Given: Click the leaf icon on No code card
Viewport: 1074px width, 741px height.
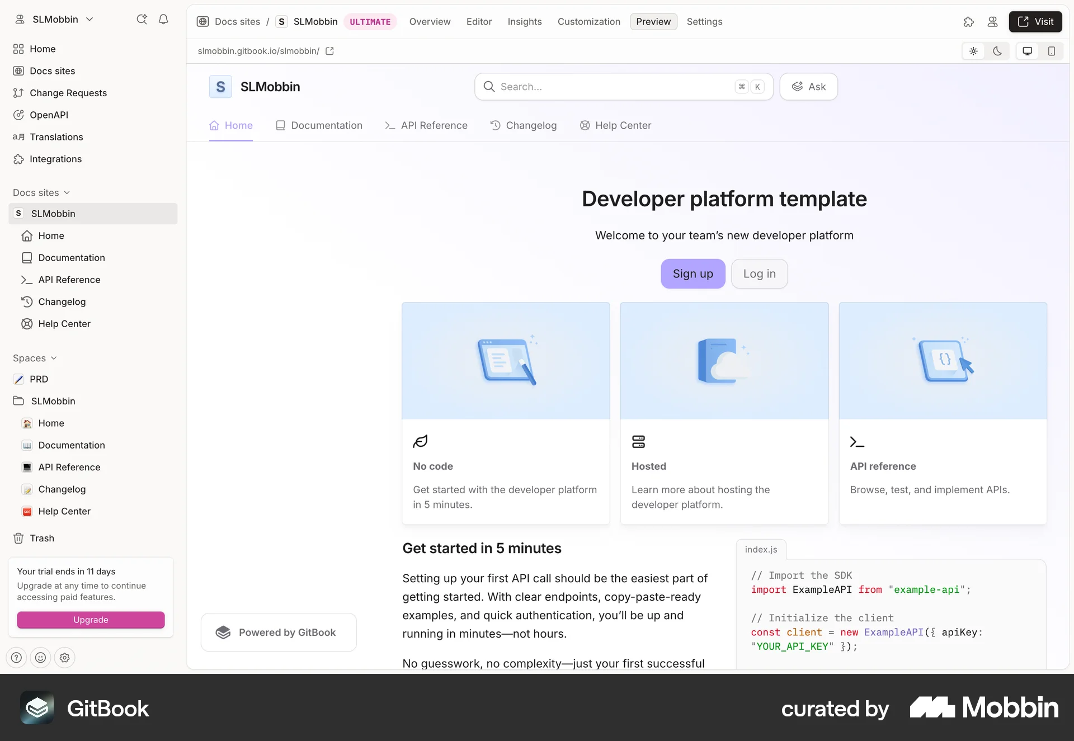Looking at the screenshot, I should 420,442.
